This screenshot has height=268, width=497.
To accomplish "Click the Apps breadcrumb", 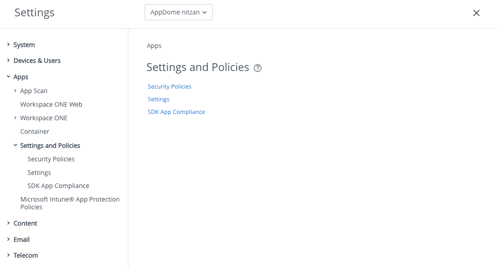I will 154,45.
